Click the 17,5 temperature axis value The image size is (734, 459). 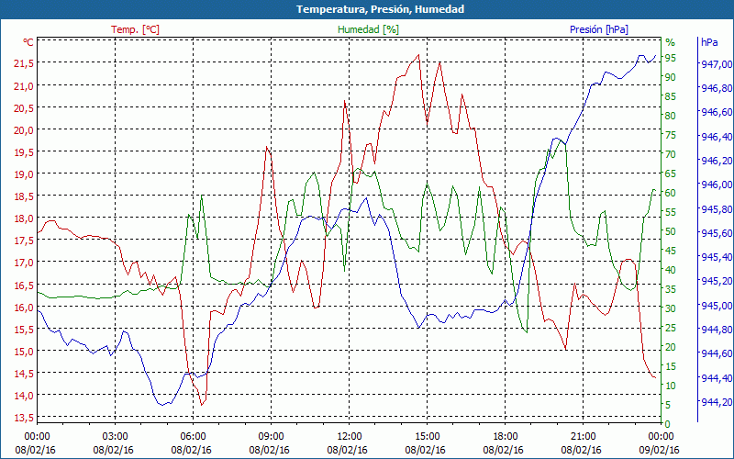[x=24, y=241]
